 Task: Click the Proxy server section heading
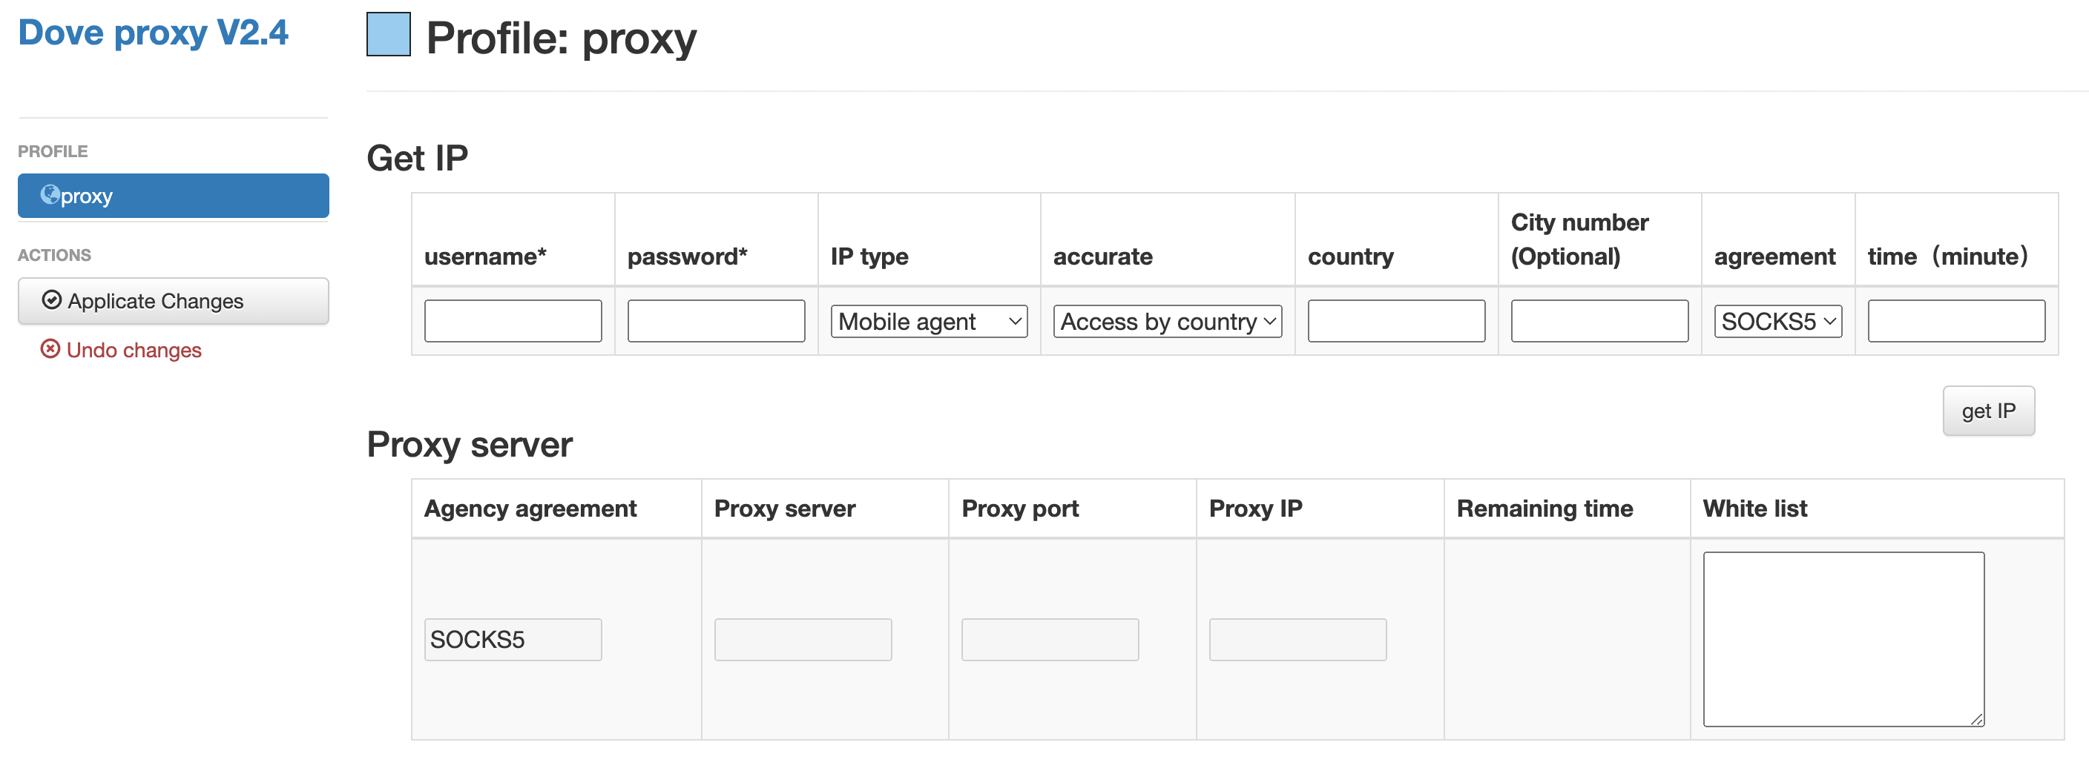tap(470, 446)
